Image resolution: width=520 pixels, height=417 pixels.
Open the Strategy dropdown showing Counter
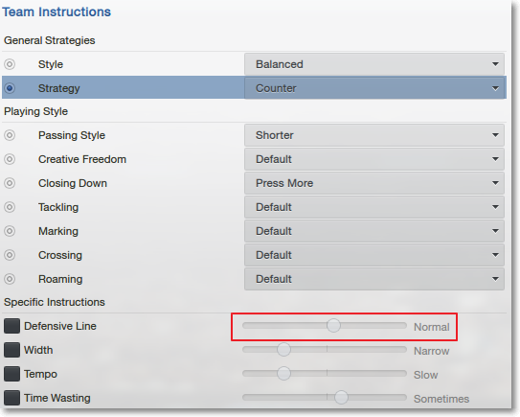click(x=374, y=88)
